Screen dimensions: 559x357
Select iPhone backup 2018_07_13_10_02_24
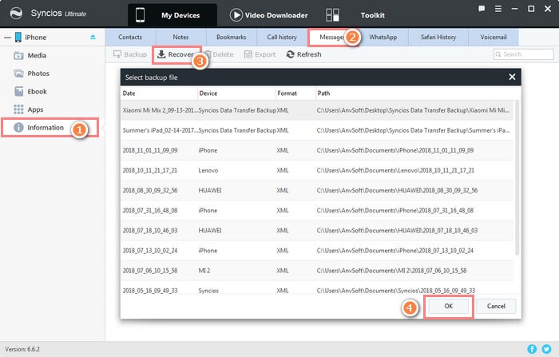[x=317, y=250]
